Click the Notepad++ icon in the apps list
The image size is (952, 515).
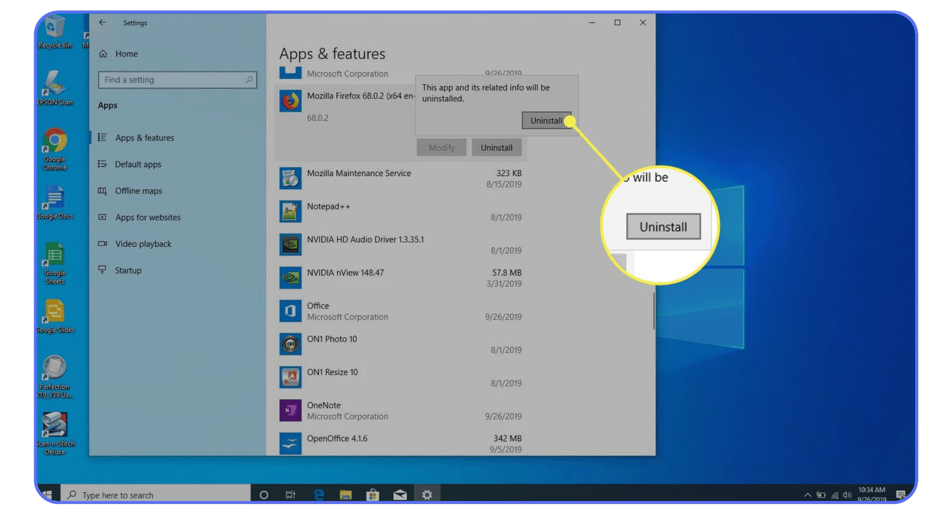point(291,211)
